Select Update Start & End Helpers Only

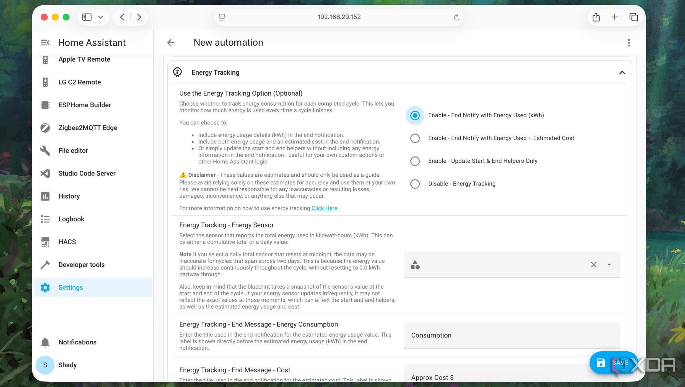pos(415,161)
